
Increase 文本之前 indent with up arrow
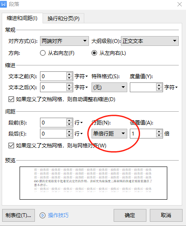click(69, 74)
